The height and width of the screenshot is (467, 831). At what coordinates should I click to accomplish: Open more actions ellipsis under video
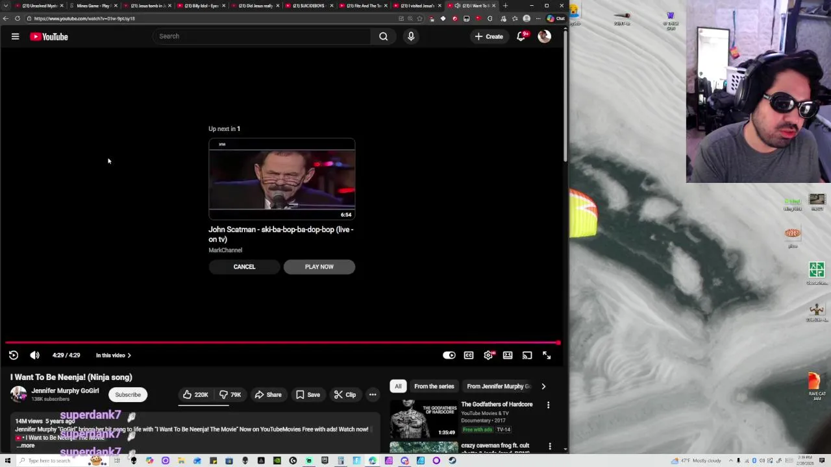coord(373,394)
